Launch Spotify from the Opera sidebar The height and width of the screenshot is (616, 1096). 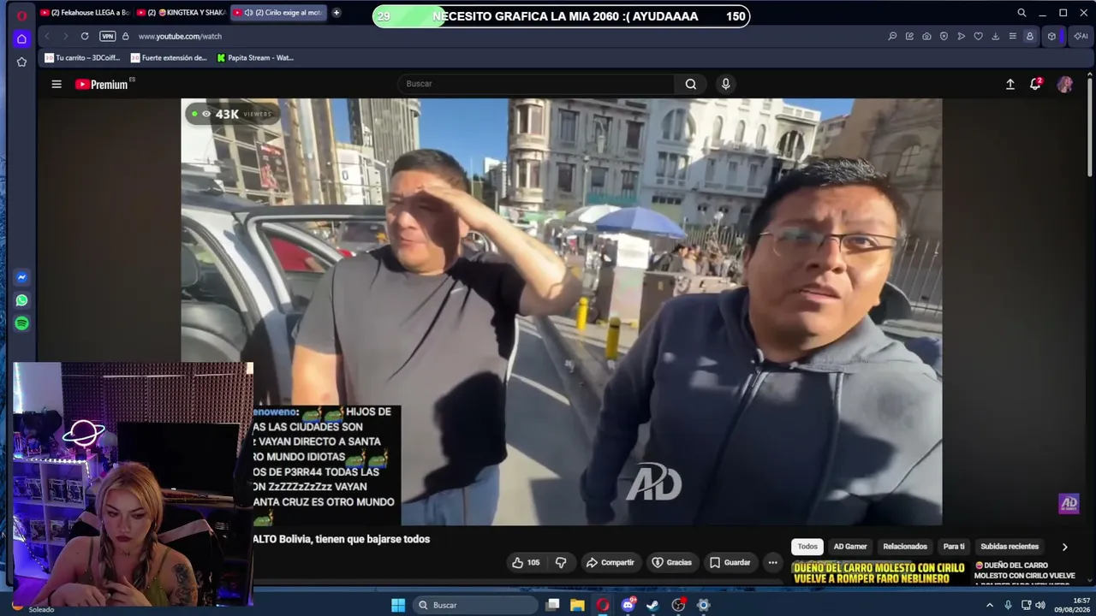pyautogui.click(x=21, y=323)
